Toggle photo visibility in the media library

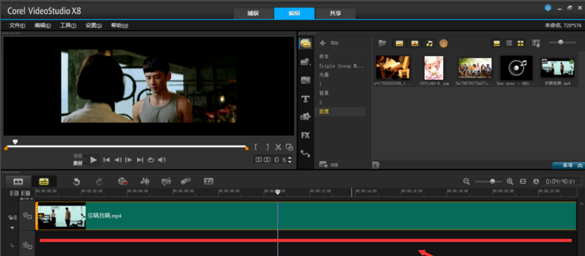pyautogui.click(x=414, y=43)
